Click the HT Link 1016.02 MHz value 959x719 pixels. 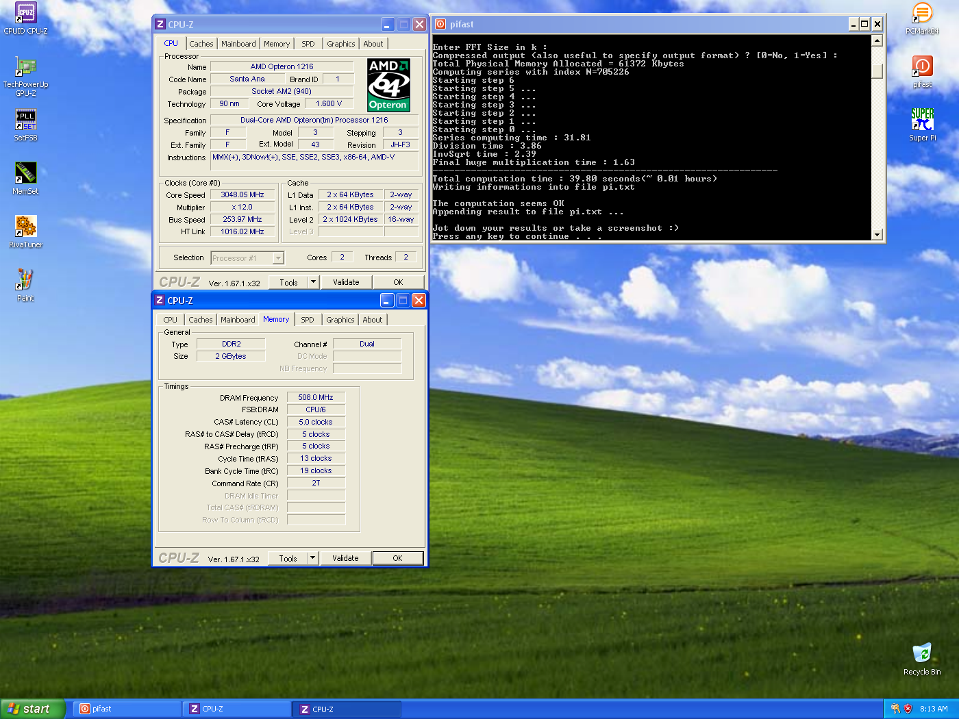pos(242,232)
